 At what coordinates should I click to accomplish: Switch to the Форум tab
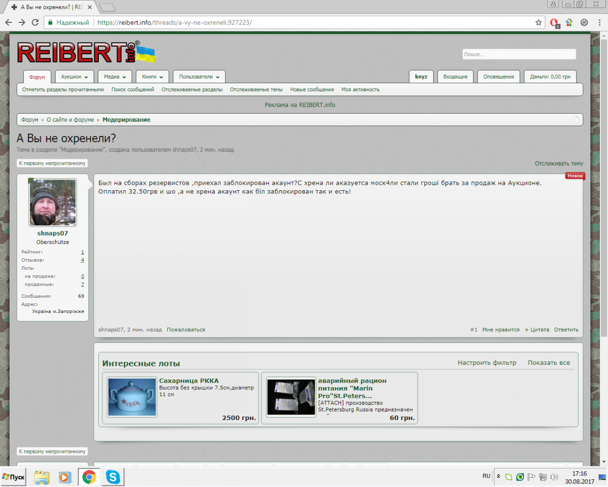37,77
